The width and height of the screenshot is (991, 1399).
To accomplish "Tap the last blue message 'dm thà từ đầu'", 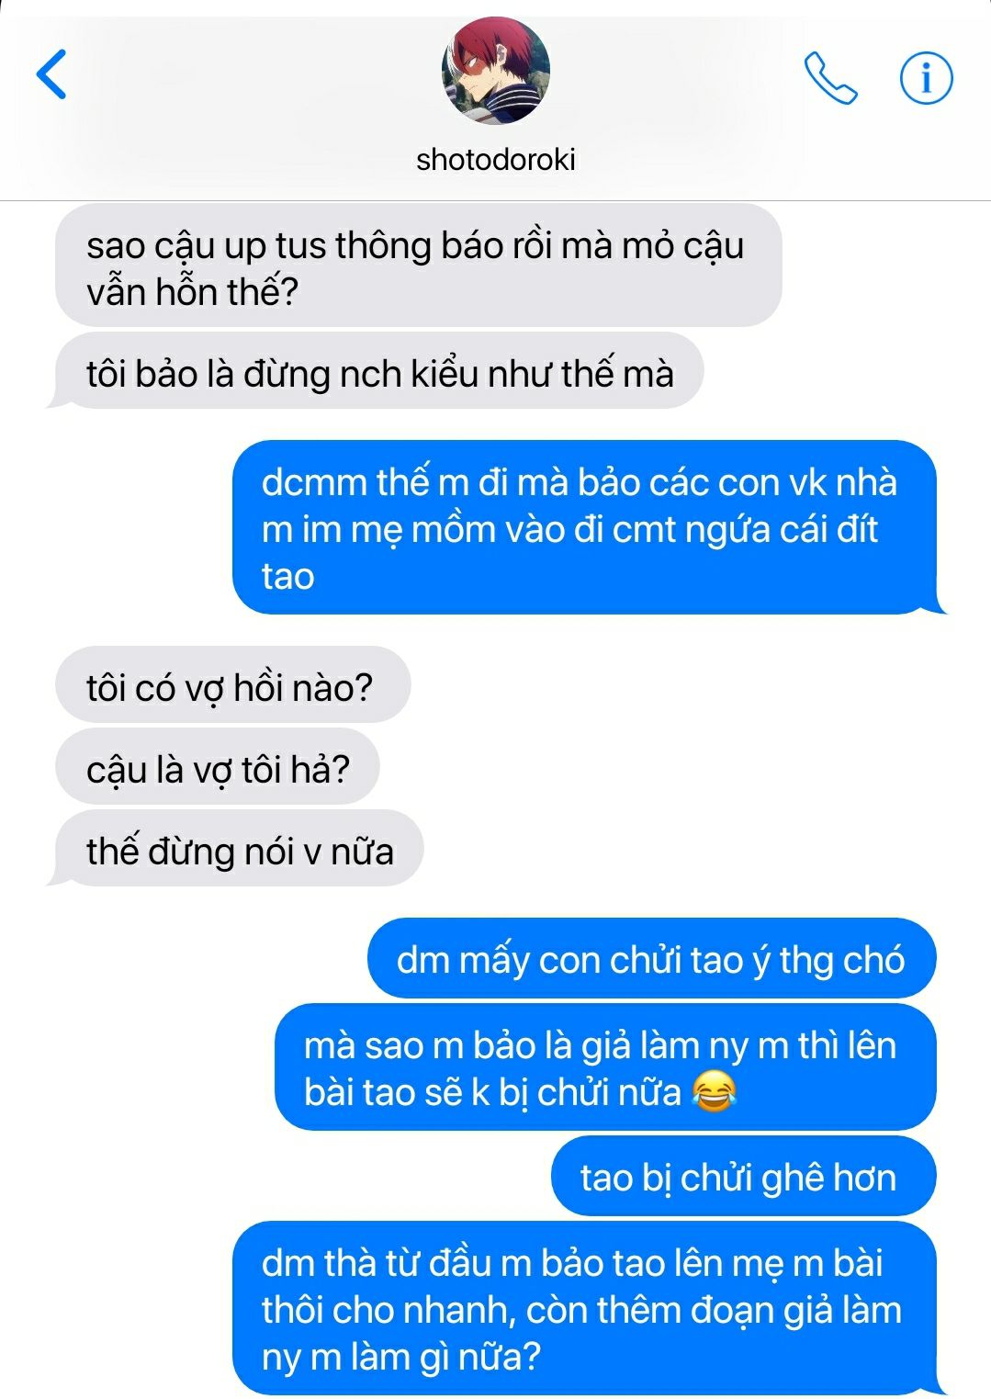I will 584,1308.
